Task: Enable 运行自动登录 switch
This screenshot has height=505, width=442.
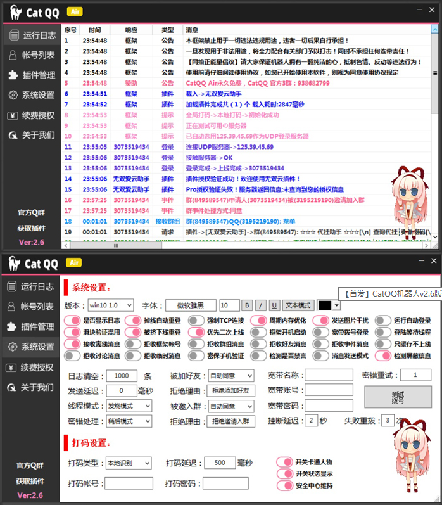Action: coord(383,321)
